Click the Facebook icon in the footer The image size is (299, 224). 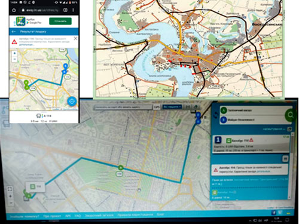[274, 213]
